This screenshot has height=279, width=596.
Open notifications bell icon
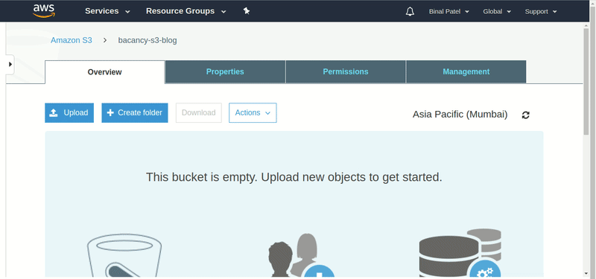click(x=410, y=11)
